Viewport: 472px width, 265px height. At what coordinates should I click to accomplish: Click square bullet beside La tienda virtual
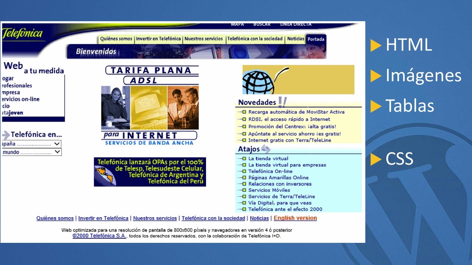coord(244,158)
